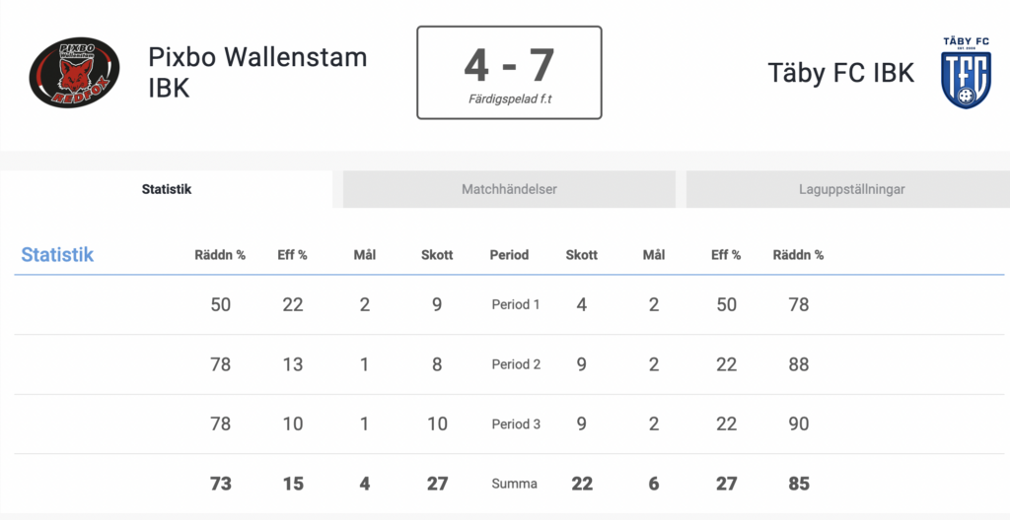Click the Pixbo Redfox team logo
This screenshot has width=1010, height=520.
[75, 72]
